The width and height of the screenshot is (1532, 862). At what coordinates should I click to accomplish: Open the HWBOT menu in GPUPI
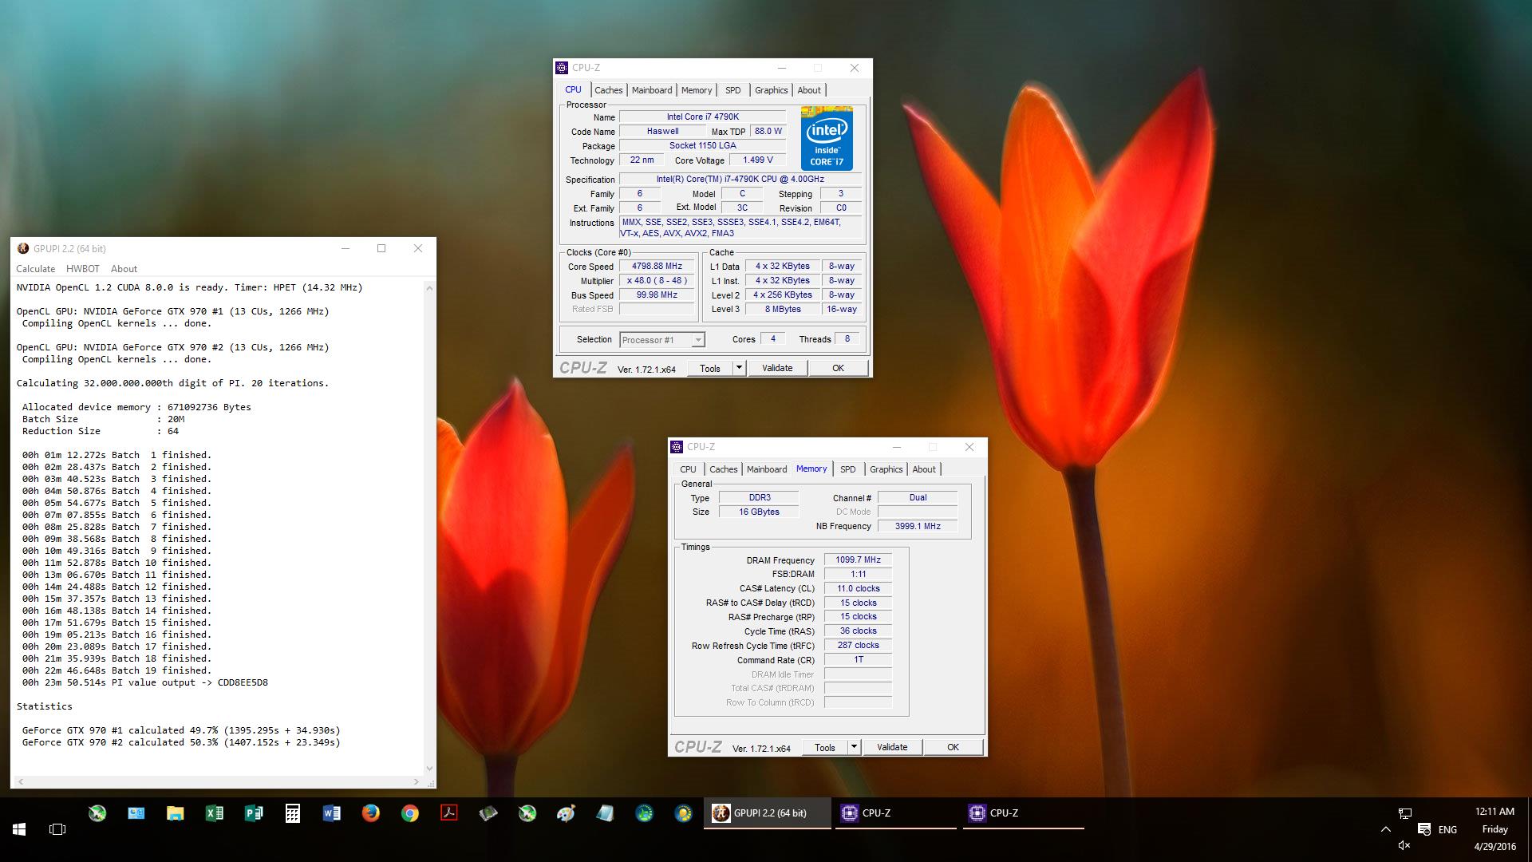tap(83, 269)
